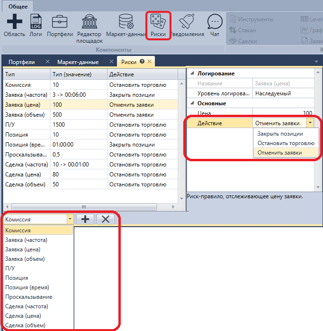Click the 01:00:00 value cell
Image resolution: width=323 pixels, height=331 pixels.
[x=79, y=145]
